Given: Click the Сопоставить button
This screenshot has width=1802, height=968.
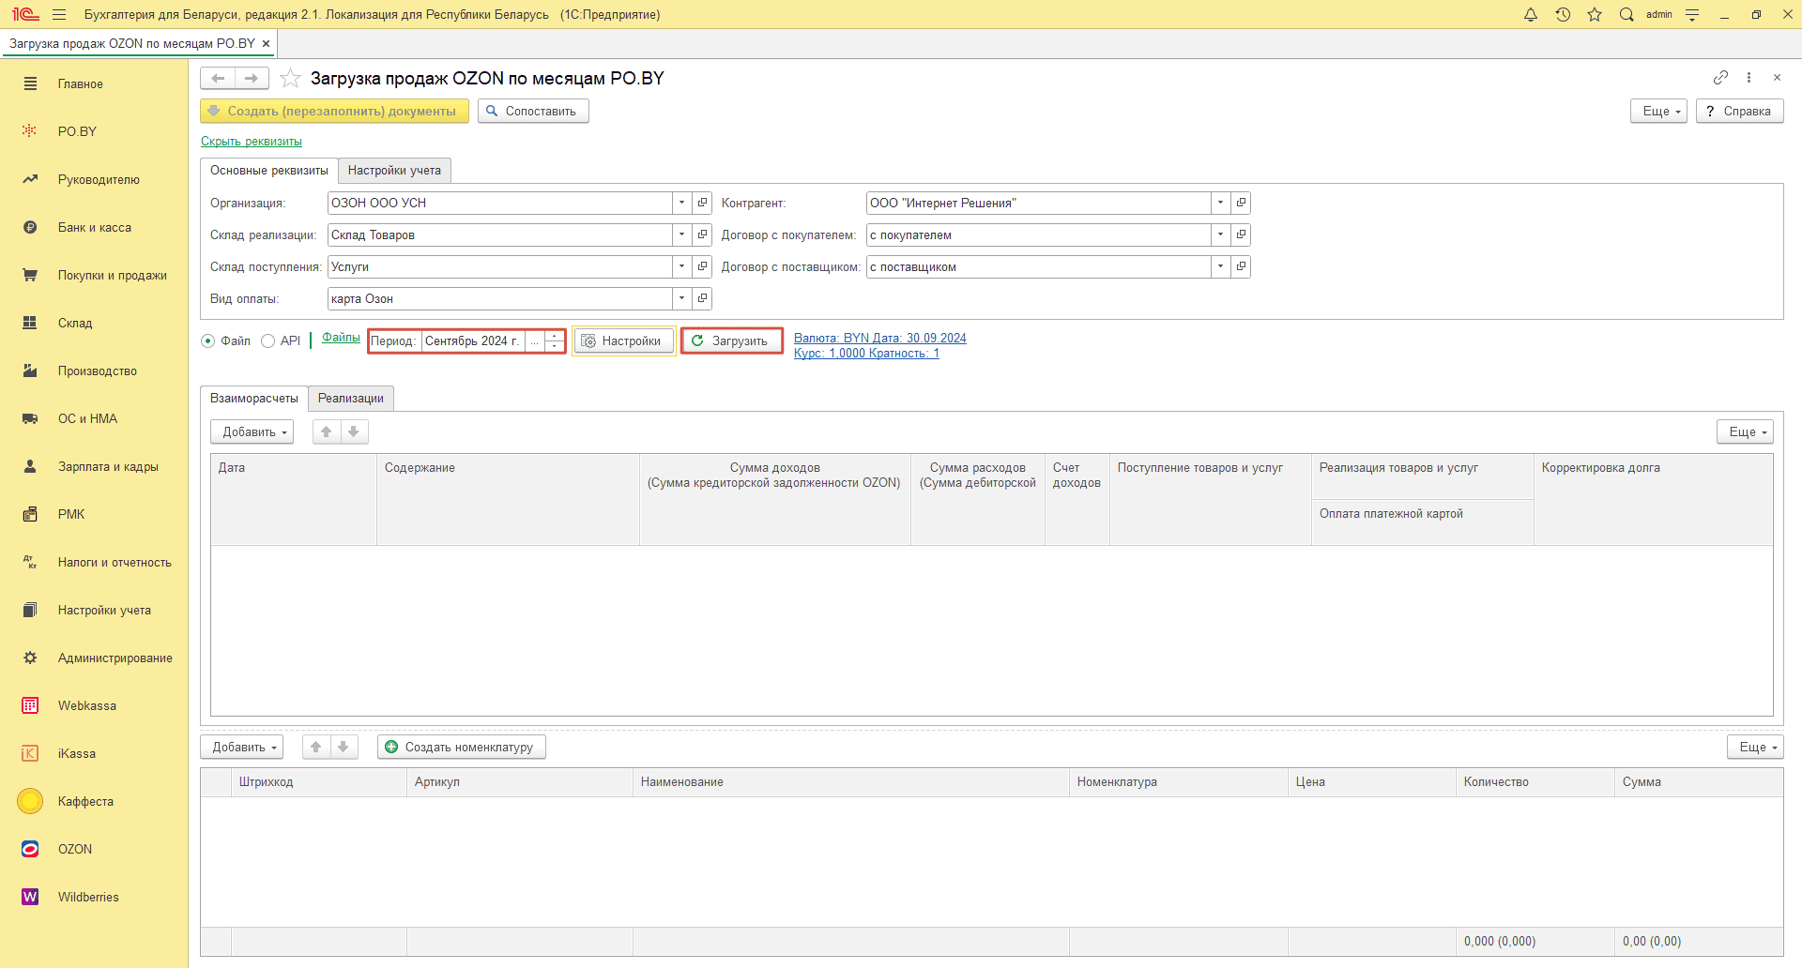Looking at the screenshot, I should 533,111.
